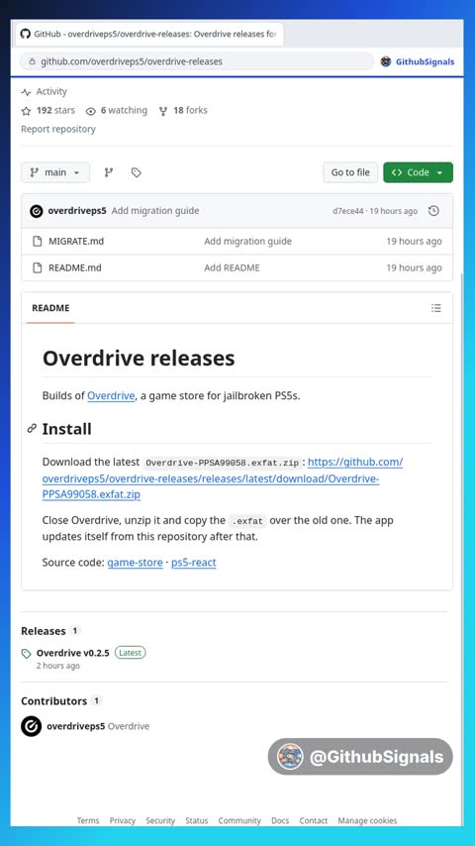Screen dimensions: 475x846
Task: View branches via the branch icon
Action: point(109,172)
